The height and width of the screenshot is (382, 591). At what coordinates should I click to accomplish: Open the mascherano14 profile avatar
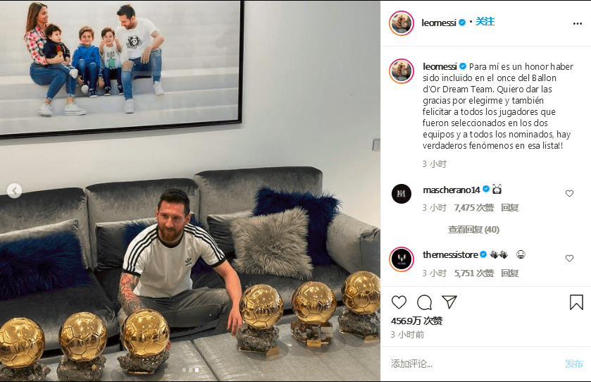(402, 194)
